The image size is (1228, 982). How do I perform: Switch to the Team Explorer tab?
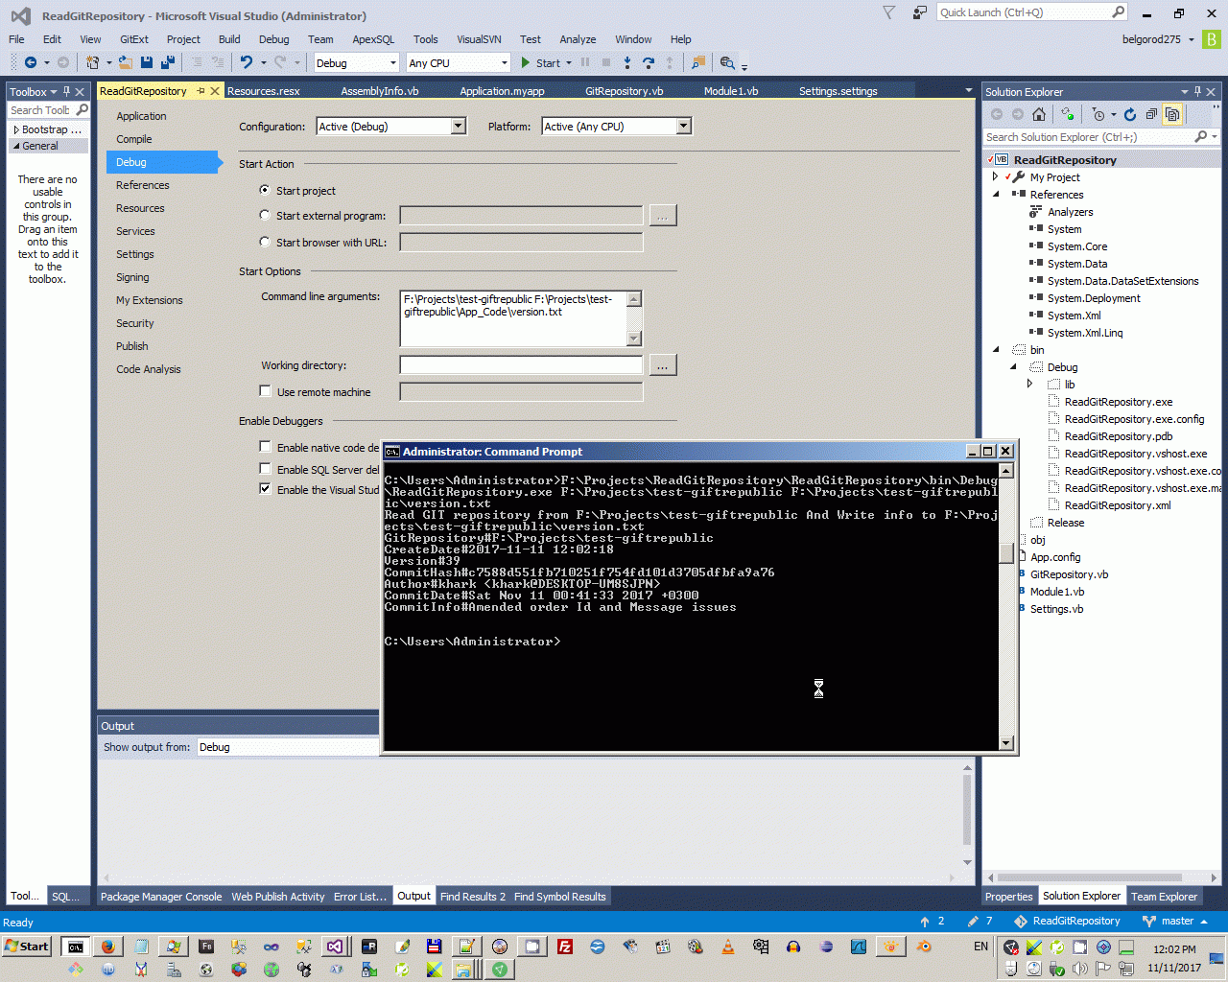pyautogui.click(x=1164, y=897)
